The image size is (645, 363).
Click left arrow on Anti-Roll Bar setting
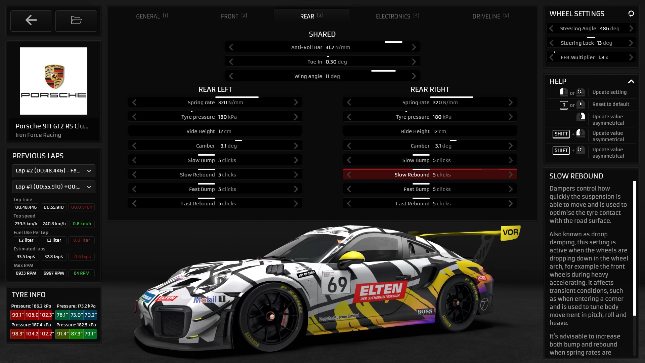[x=230, y=47]
